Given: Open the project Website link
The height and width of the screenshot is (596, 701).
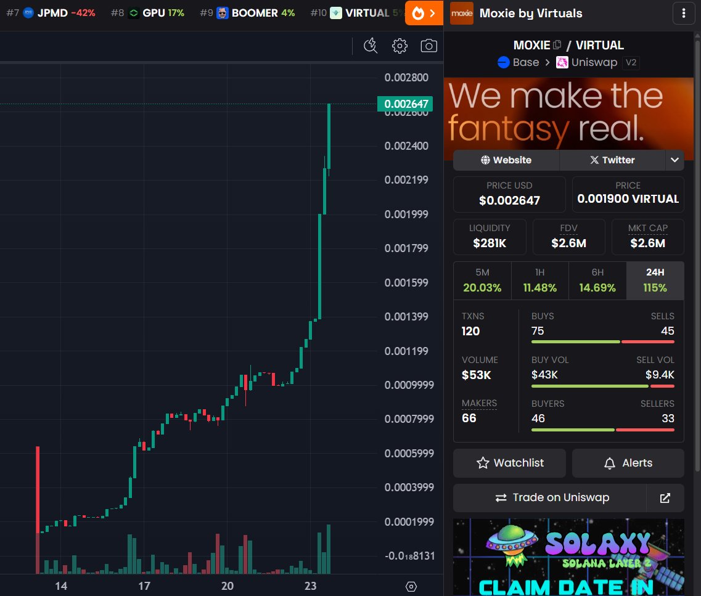Looking at the screenshot, I should 506,160.
